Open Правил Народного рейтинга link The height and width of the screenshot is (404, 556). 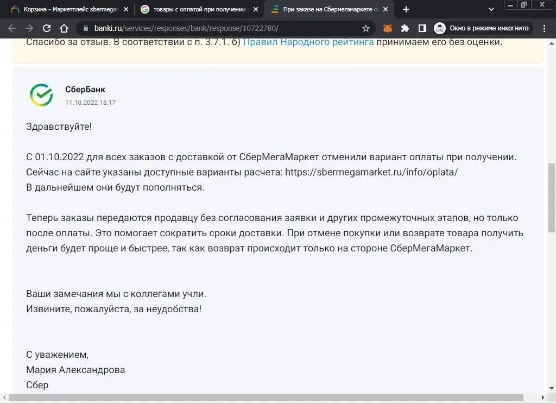coord(308,42)
